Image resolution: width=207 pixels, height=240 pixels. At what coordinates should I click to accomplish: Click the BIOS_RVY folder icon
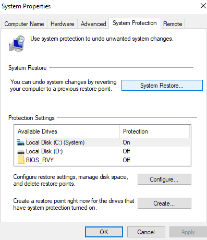click(21, 160)
